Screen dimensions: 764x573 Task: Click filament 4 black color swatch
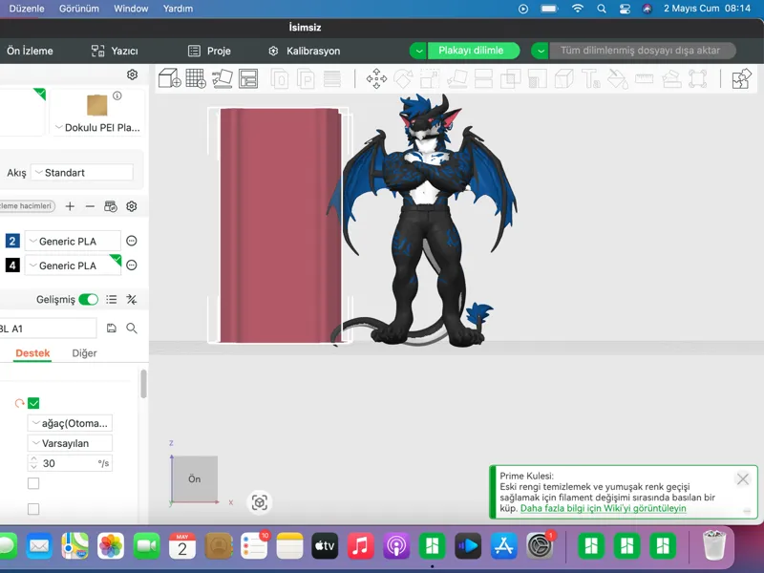click(12, 265)
